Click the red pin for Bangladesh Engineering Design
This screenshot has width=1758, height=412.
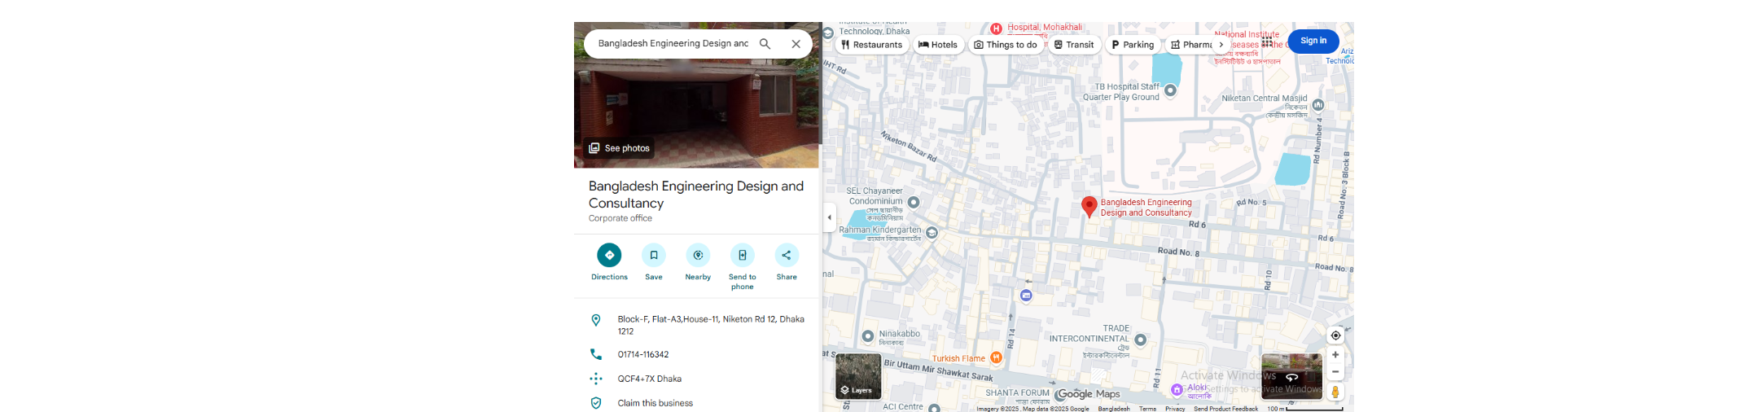pyautogui.click(x=1089, y=207)
